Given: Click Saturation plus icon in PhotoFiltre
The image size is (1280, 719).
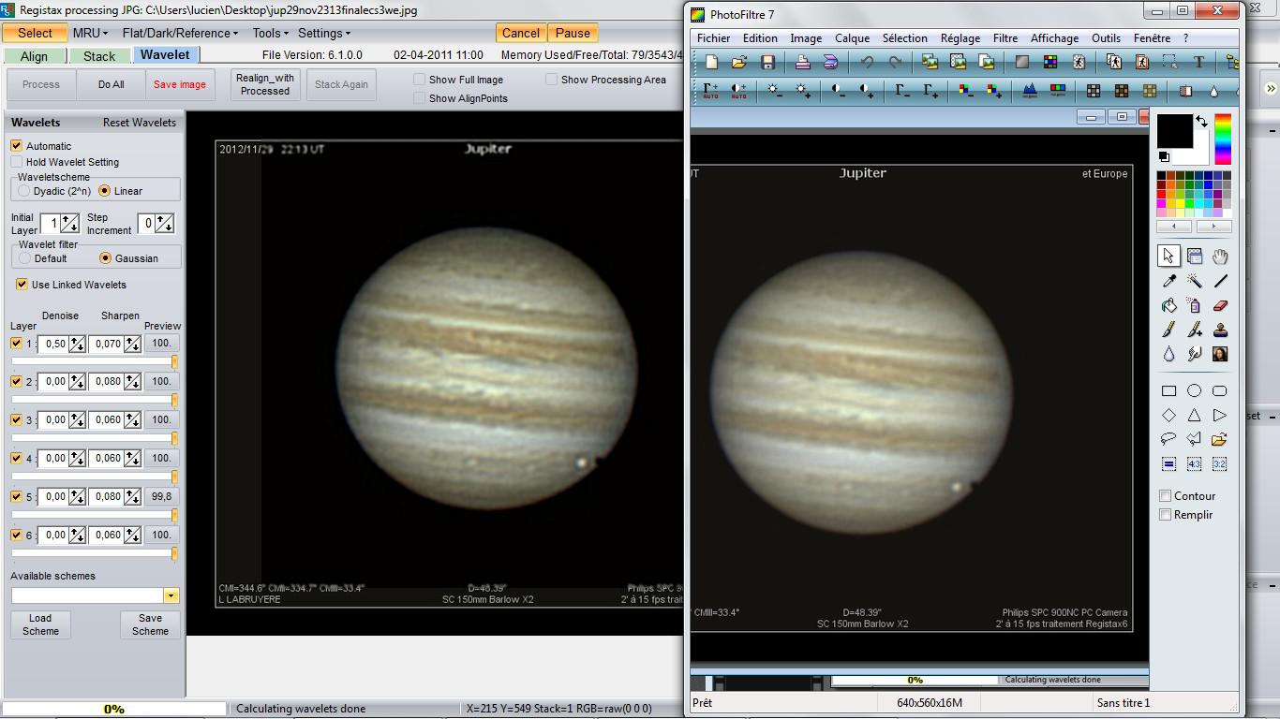Looking at the screenshot, I should coord(994,91).
